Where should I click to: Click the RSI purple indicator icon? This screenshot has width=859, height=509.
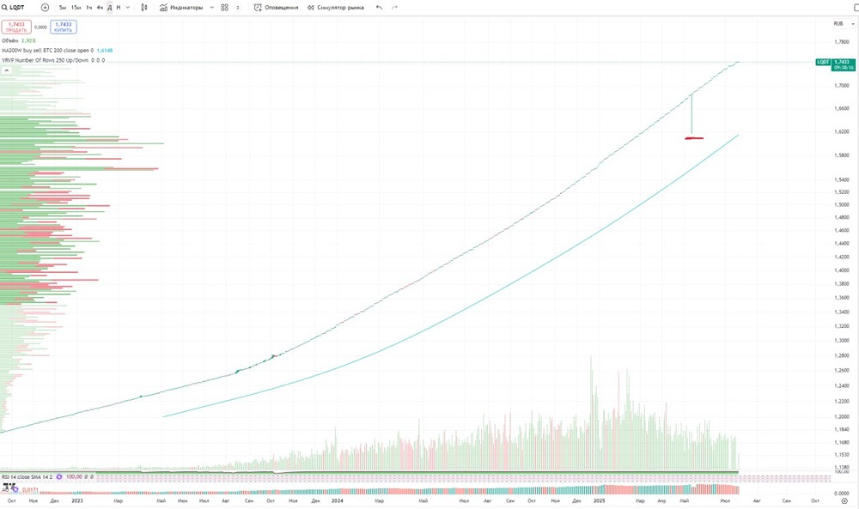(59, 476)
